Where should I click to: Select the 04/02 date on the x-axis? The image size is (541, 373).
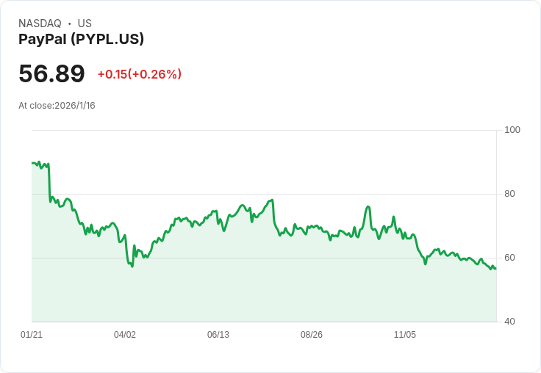coord(125,335)
